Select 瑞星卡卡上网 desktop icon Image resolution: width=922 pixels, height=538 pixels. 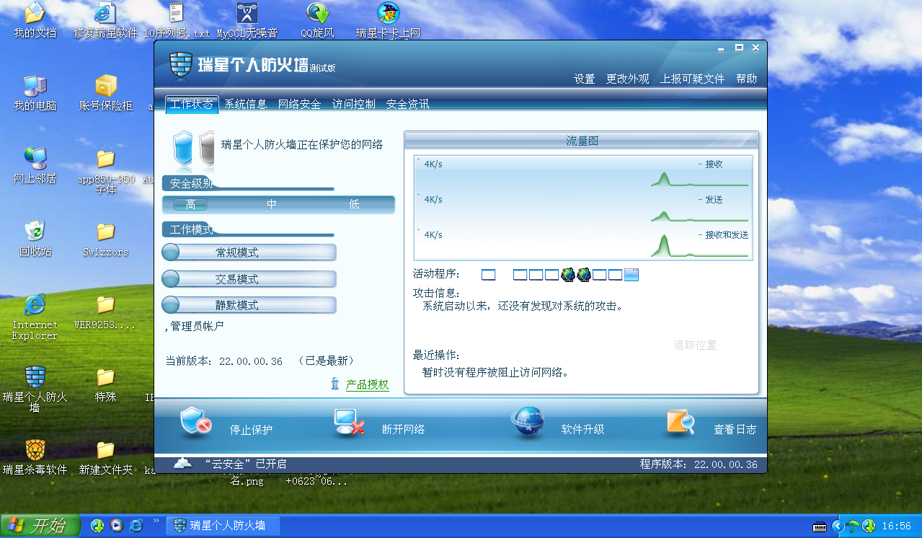tap(389, 20)
